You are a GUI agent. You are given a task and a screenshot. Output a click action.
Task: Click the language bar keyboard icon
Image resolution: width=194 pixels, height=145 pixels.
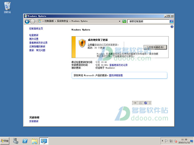tap(140, 103)
